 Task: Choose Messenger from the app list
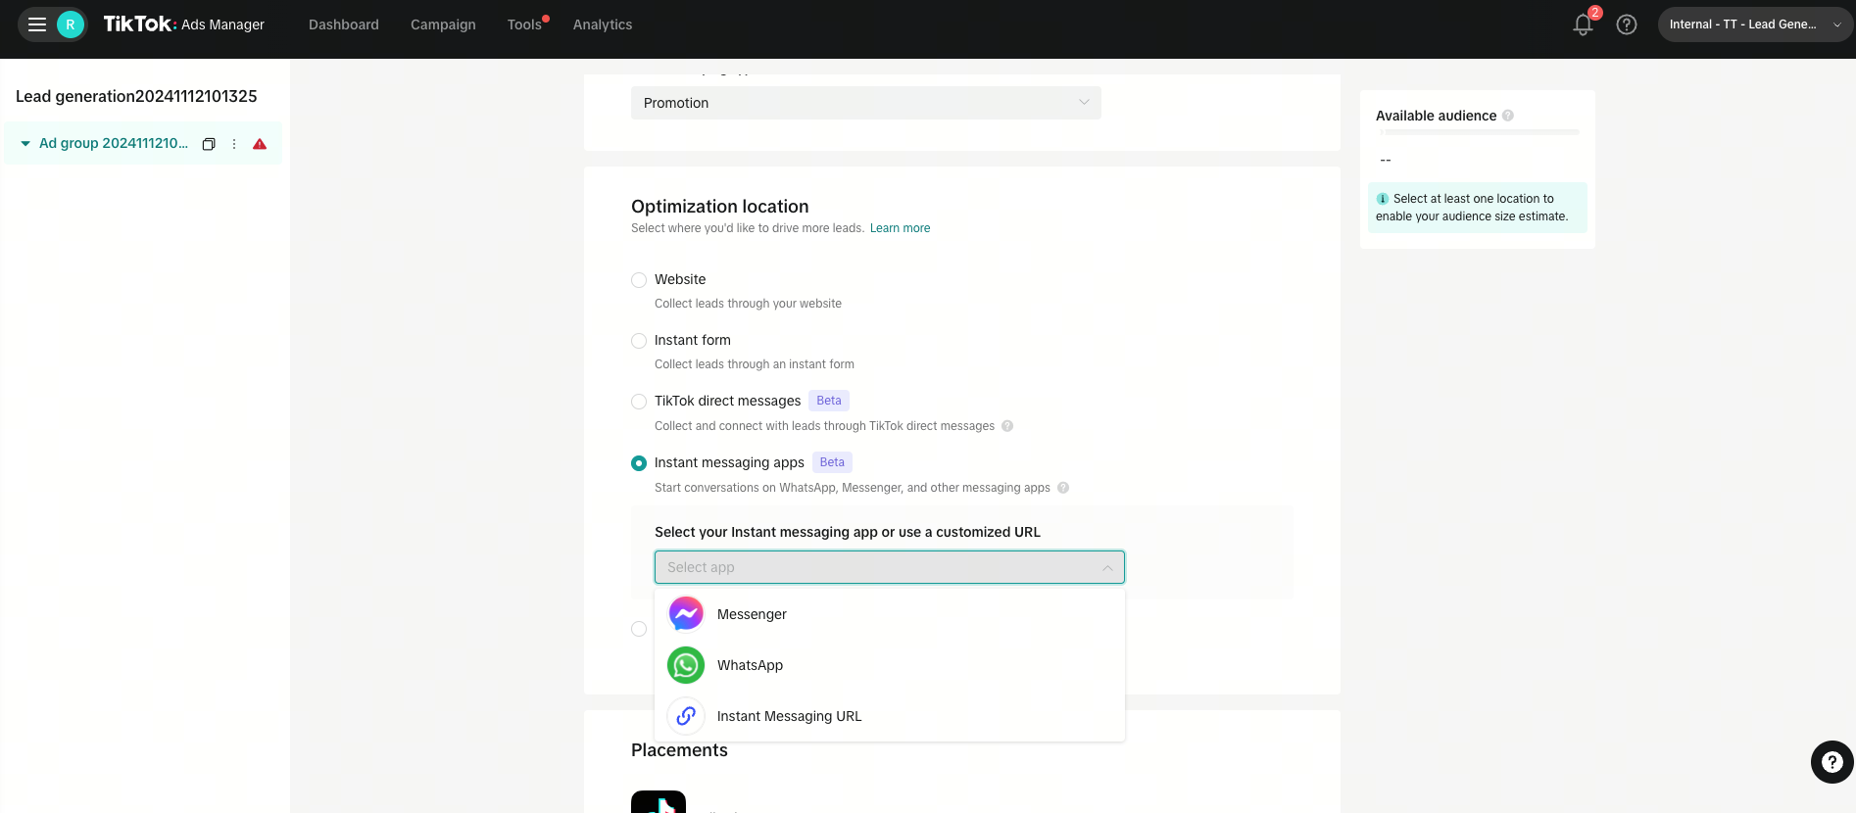890,614
